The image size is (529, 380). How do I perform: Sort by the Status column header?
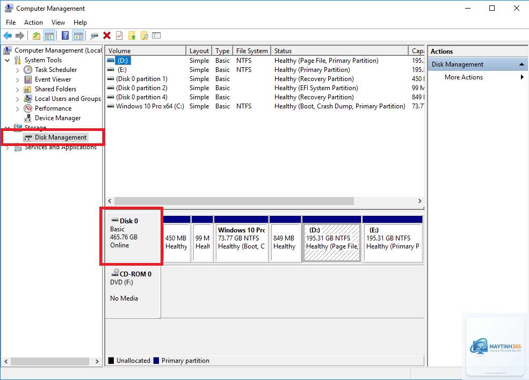[x=340, y=50]
